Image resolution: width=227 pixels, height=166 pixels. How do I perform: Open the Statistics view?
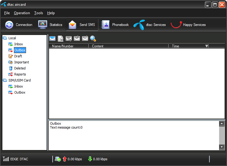click(50, 25)
